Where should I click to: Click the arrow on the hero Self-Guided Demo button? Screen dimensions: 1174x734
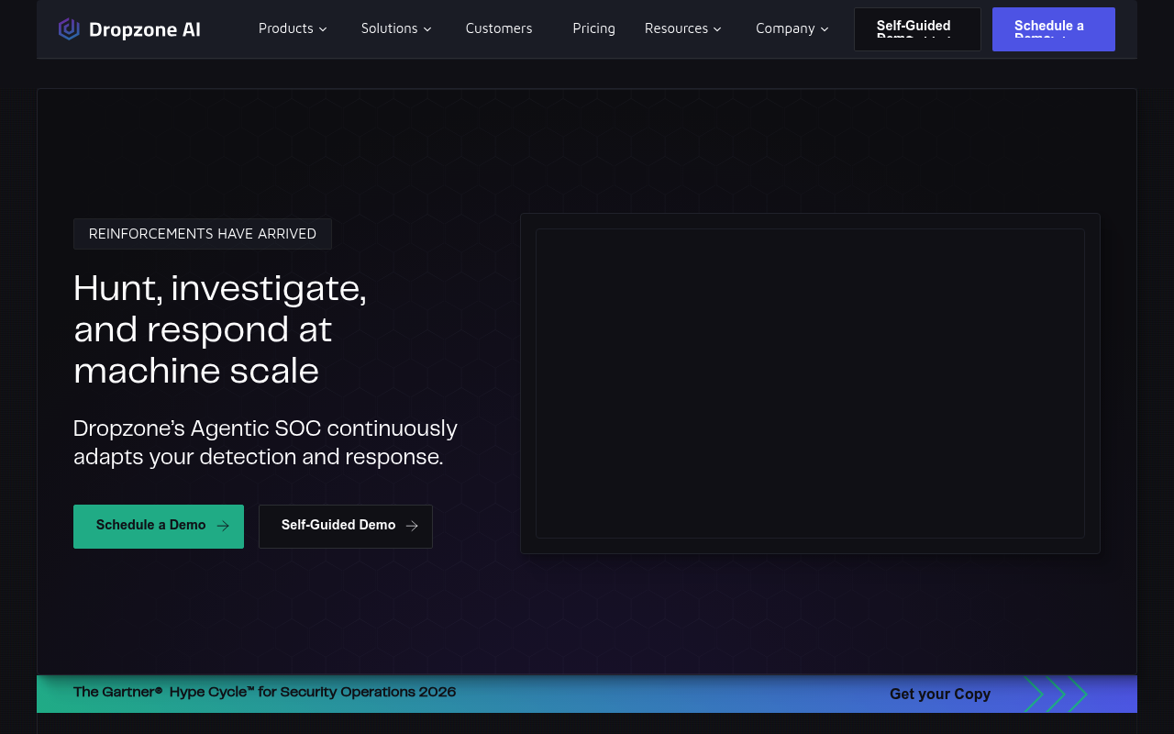click(412, 526)
